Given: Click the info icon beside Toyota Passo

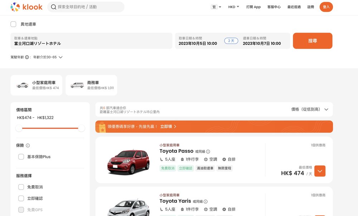Looking at the screenshot, I should [208, 152].
